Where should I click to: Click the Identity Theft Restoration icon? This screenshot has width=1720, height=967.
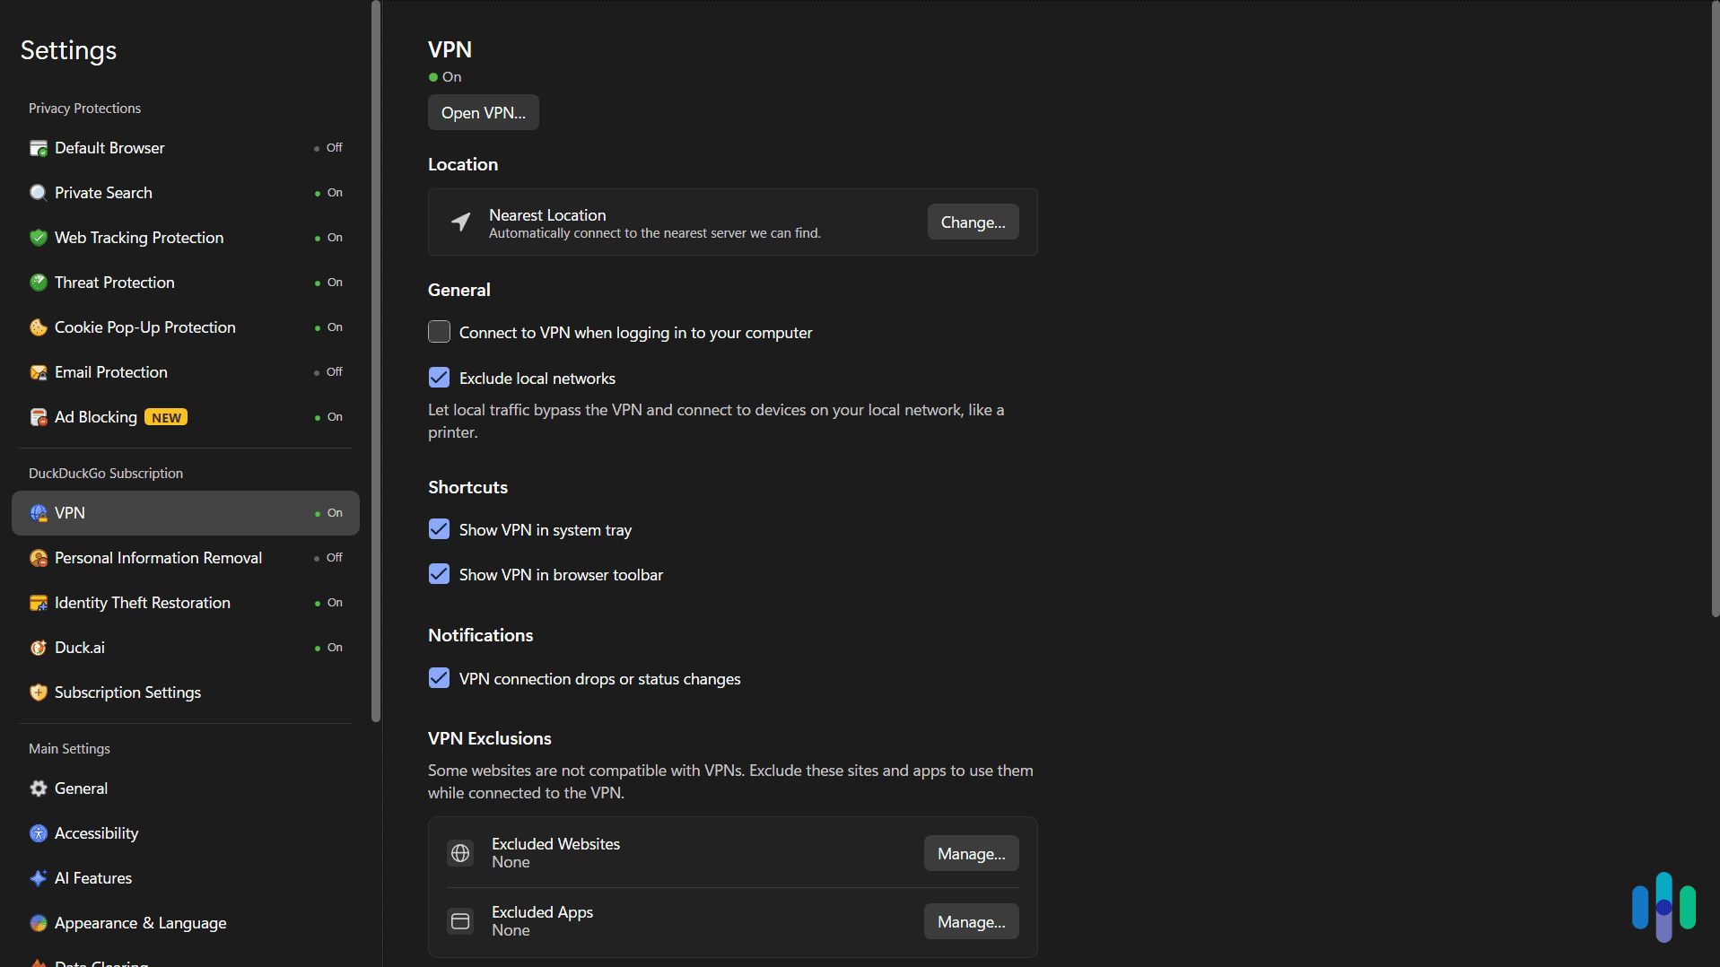[x=39, y=603]
